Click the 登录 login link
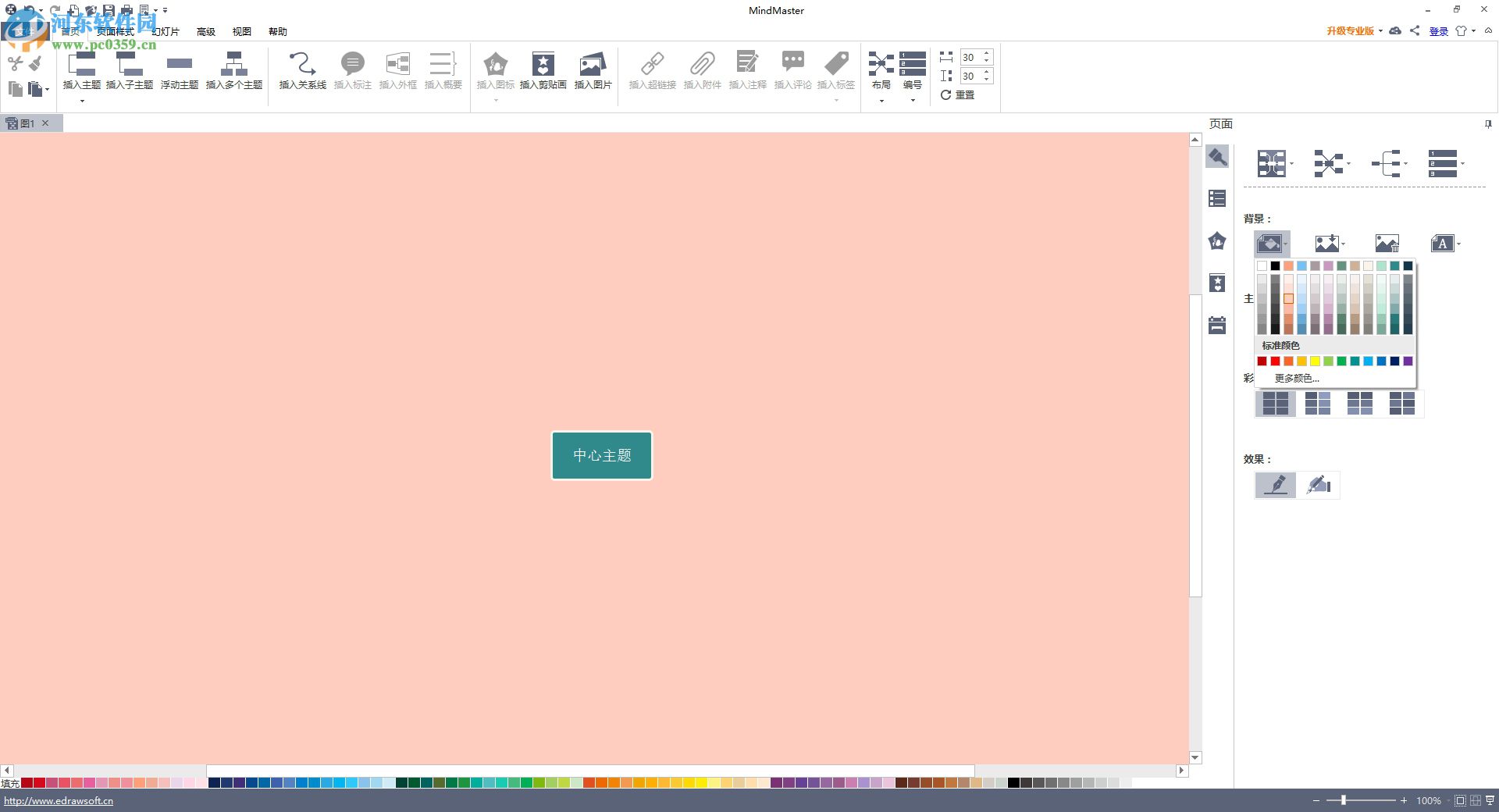 pyautogui.click(x=1439, y=31)
